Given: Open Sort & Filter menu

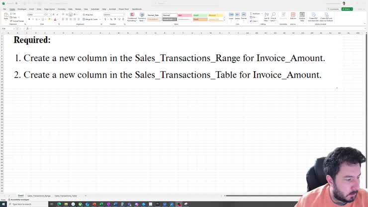Looking at the screenshot, I should click(267, 17).
